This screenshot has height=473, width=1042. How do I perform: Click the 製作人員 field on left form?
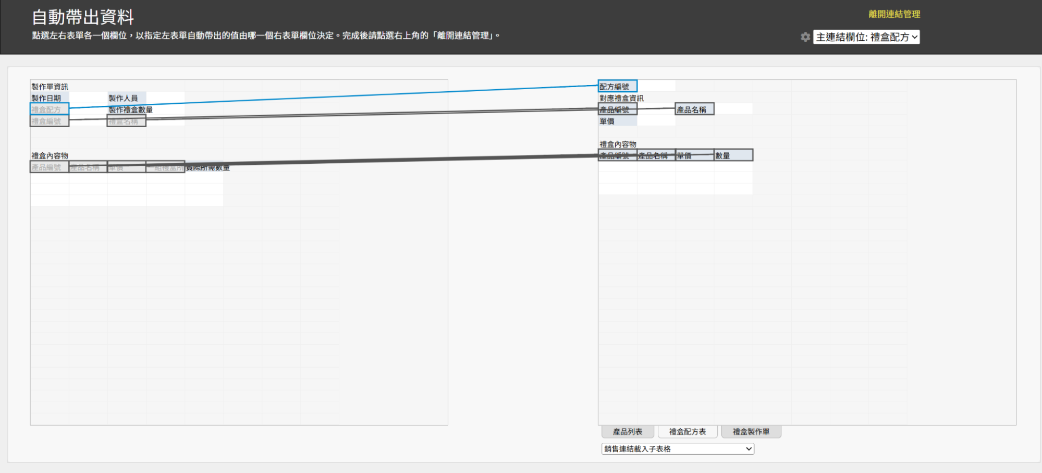pos(126,98)
